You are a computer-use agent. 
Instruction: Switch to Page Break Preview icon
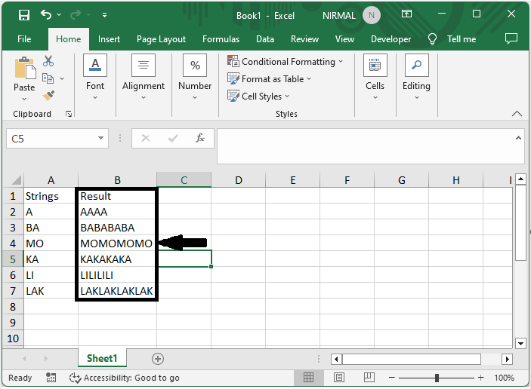coord(369,377)
